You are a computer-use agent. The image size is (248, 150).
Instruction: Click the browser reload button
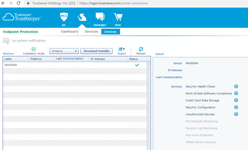coord(19,3)
